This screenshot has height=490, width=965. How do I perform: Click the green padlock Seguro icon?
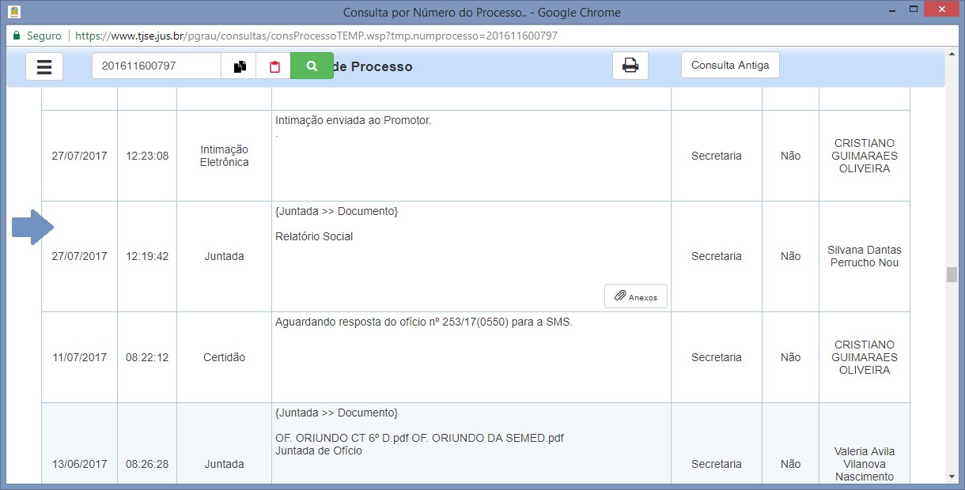[16, 36]
